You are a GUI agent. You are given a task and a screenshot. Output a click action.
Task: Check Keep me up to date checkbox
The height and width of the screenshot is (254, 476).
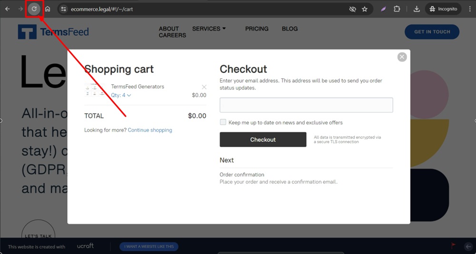[x=223, y=122]
